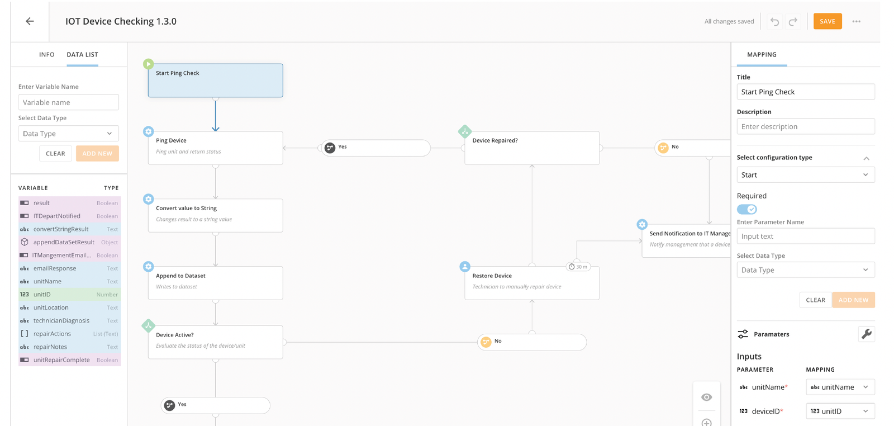Click the decision icon on Device Active? node

[148, 325]
